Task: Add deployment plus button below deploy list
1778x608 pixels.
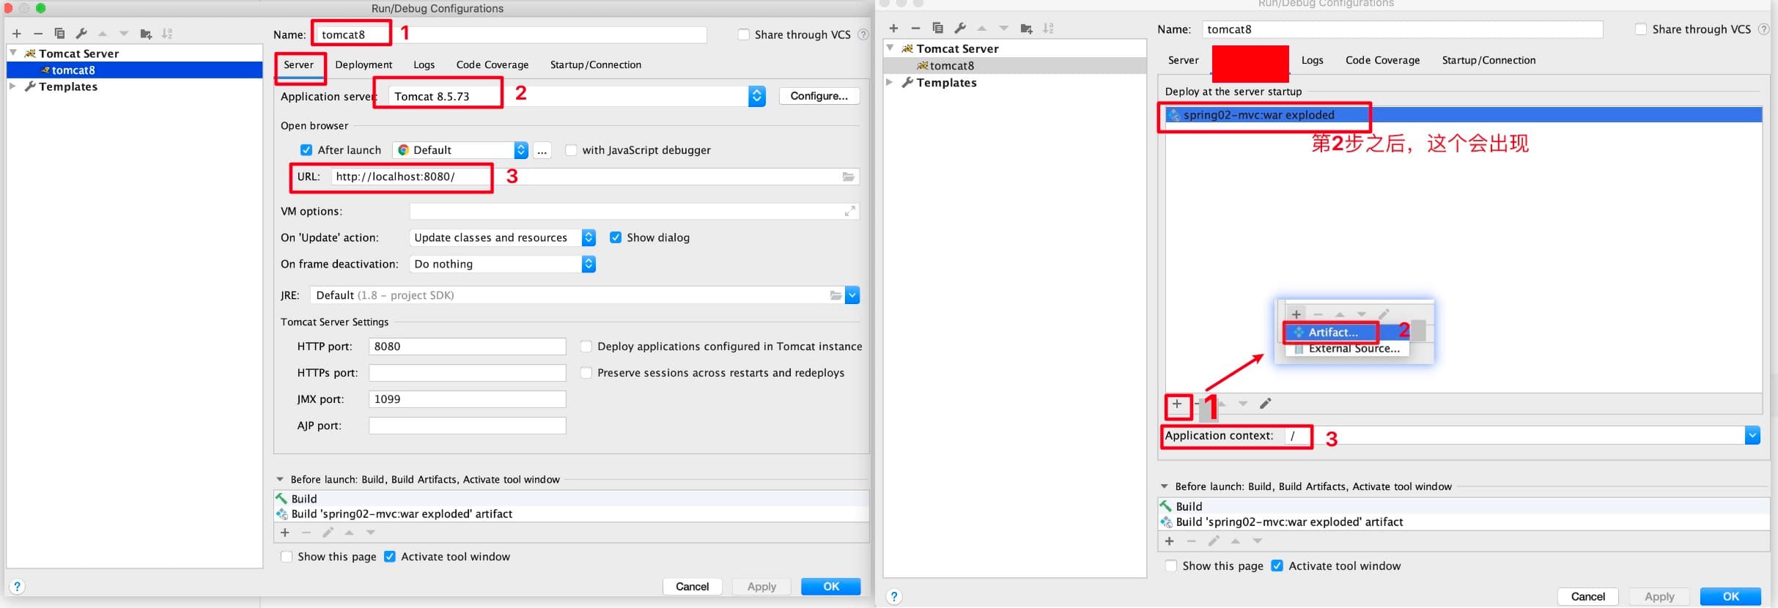Action: 1177,404
